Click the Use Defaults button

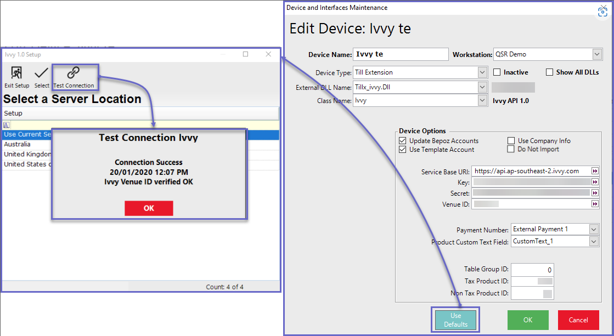[456, 320]
